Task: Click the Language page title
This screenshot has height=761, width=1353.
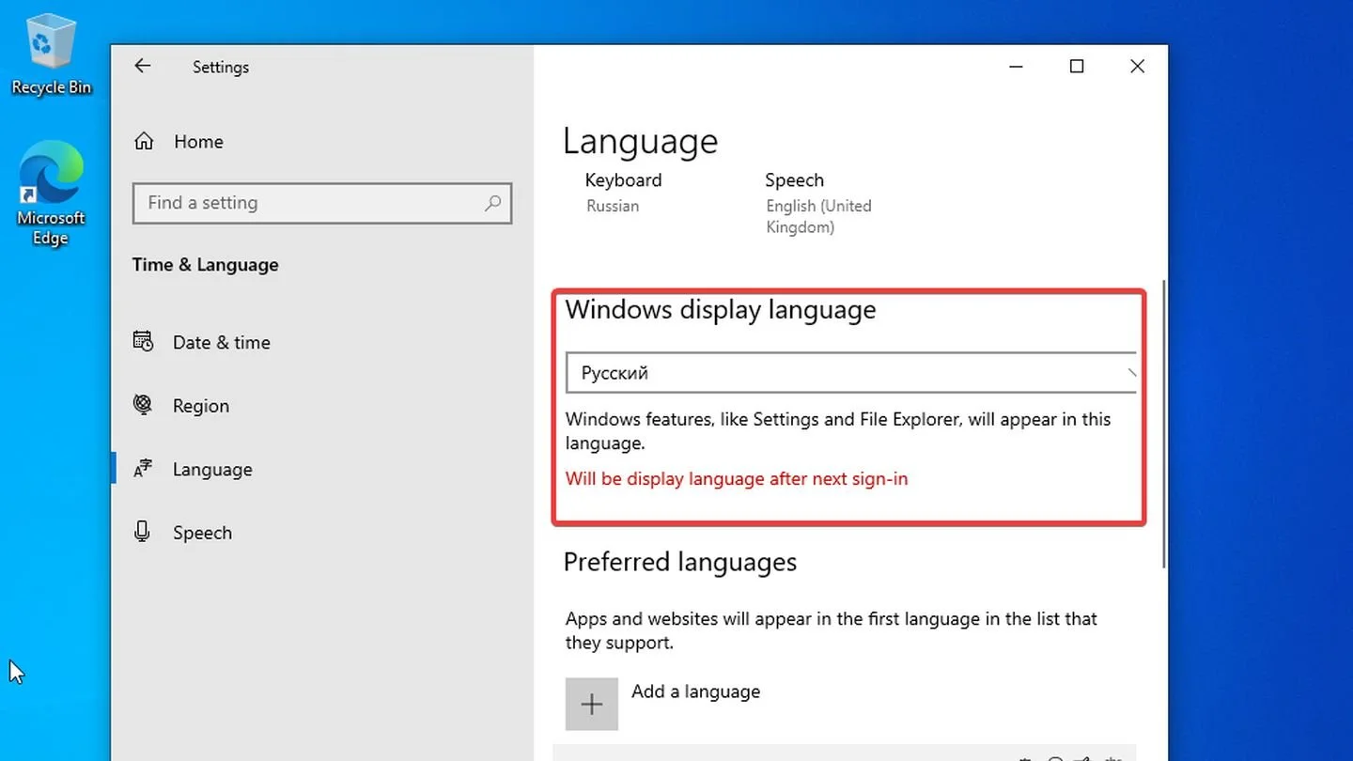Action: 640,141
